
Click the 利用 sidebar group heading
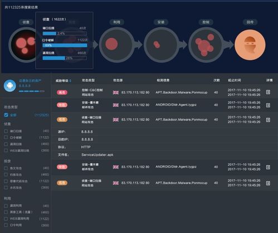(x=7, y=199)
